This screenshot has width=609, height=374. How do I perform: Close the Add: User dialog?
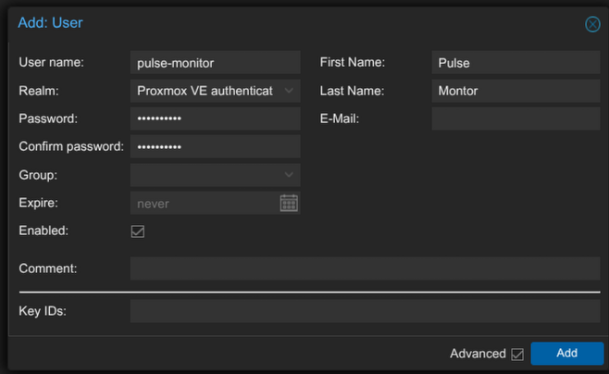click(x=592, y=24)
